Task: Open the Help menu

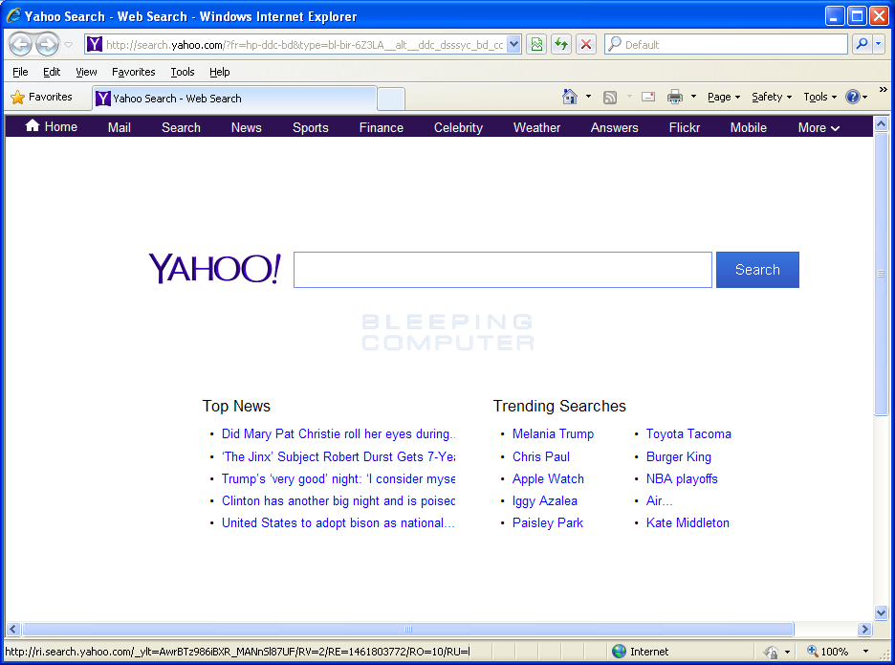Action: 219,72
